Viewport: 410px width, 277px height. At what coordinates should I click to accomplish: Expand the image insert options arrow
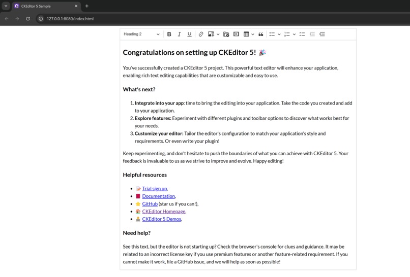pos(218,34)
